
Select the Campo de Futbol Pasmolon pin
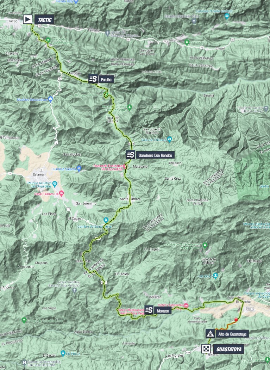point(48,40)
